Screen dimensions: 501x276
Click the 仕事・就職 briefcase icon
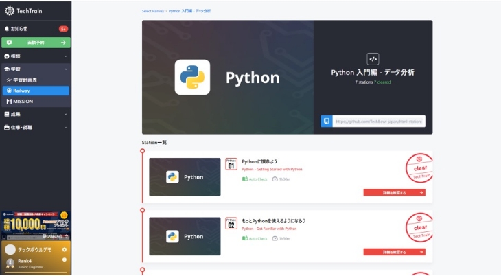(7, 127)
